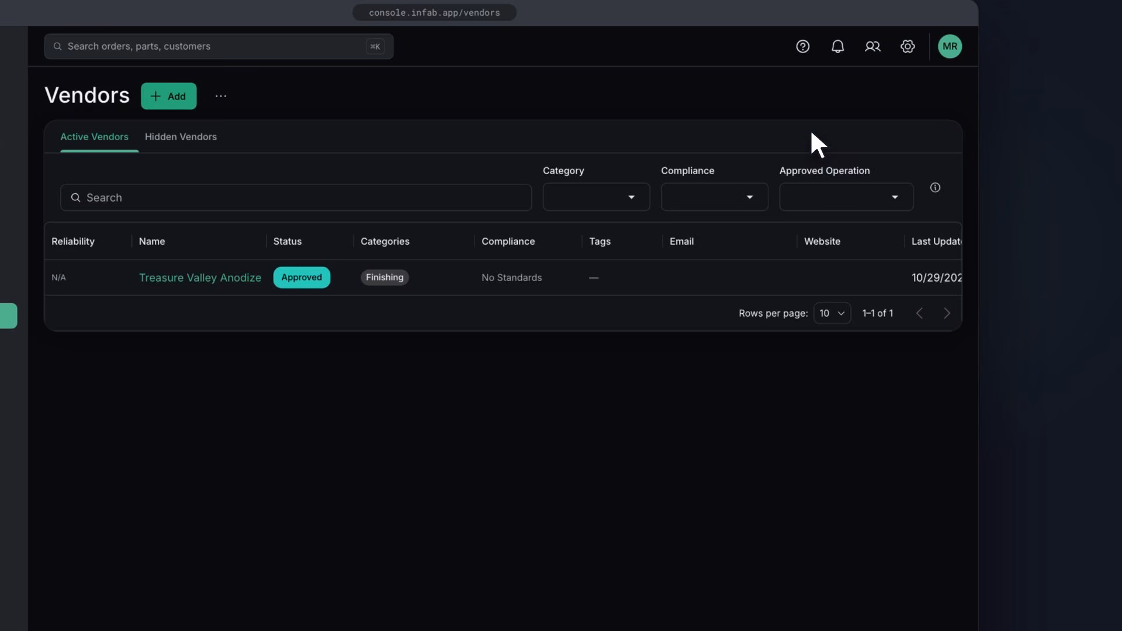Screen dimensions: 1122x631
Task: Click the Add vendor button
Action: pos(168,96)
